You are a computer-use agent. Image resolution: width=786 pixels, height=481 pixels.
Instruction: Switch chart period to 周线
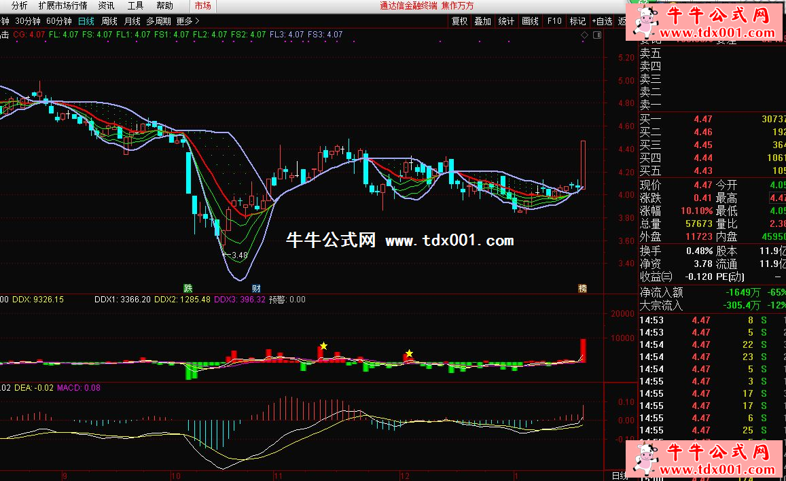click(109, 21)
